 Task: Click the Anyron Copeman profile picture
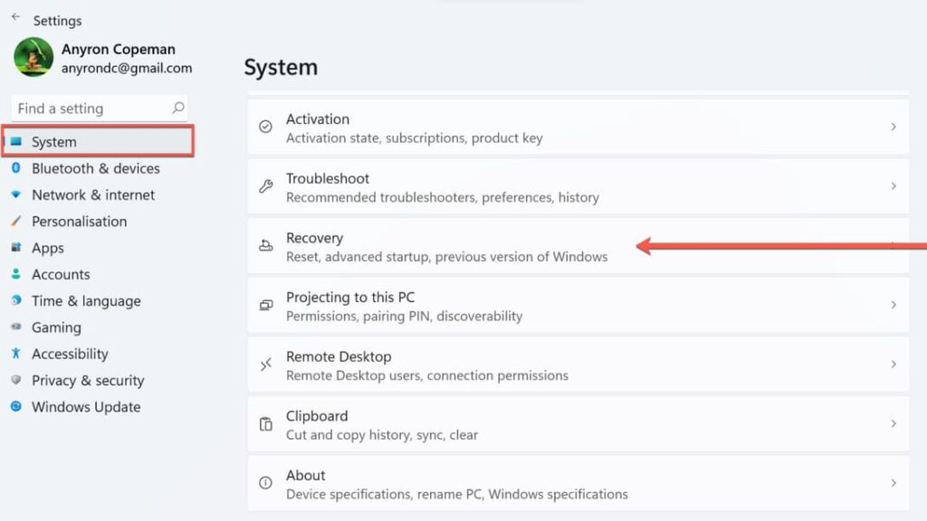[x=33, y=57]
